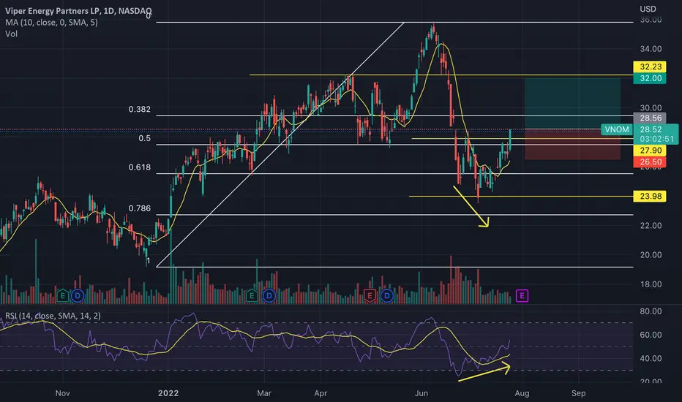Click blue dividend D marker after red E

[386, 296]
